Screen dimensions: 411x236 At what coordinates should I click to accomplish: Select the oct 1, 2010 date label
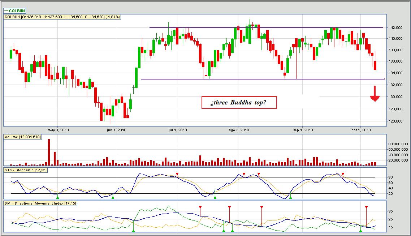361,130
